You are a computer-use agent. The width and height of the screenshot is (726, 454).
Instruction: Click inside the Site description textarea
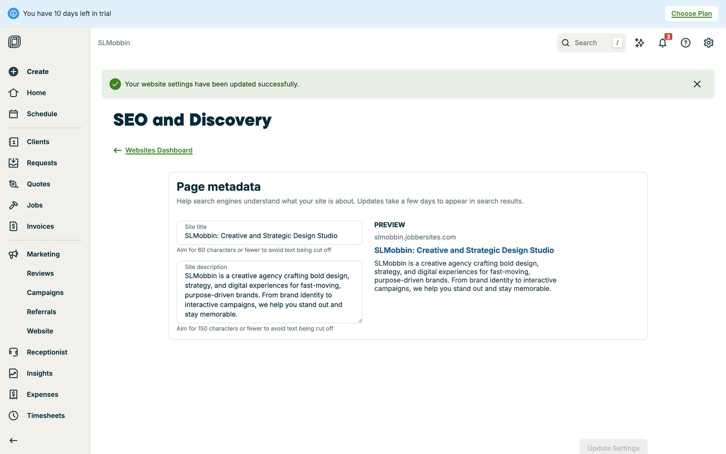(x=269, y=295)
